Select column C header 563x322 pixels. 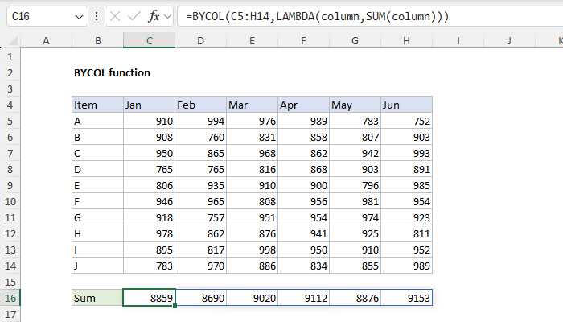tap(150, 40)
